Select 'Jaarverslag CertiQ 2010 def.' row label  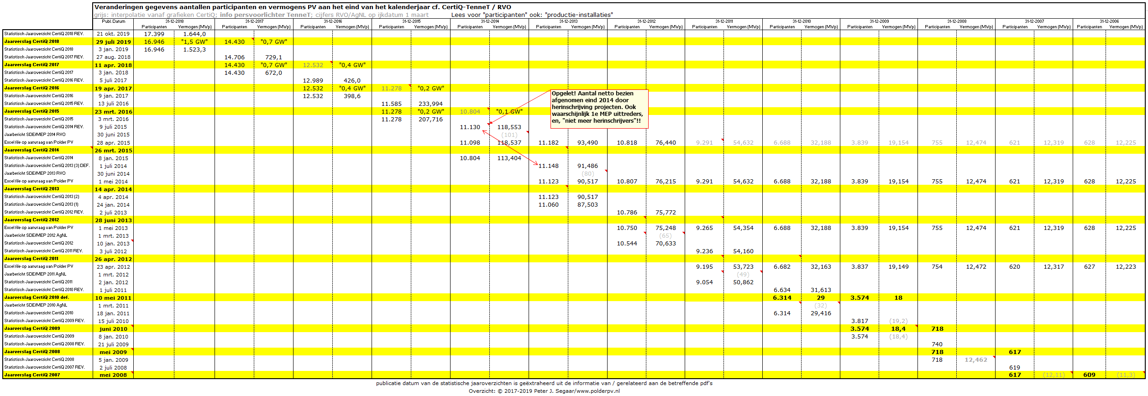[37, 297]
